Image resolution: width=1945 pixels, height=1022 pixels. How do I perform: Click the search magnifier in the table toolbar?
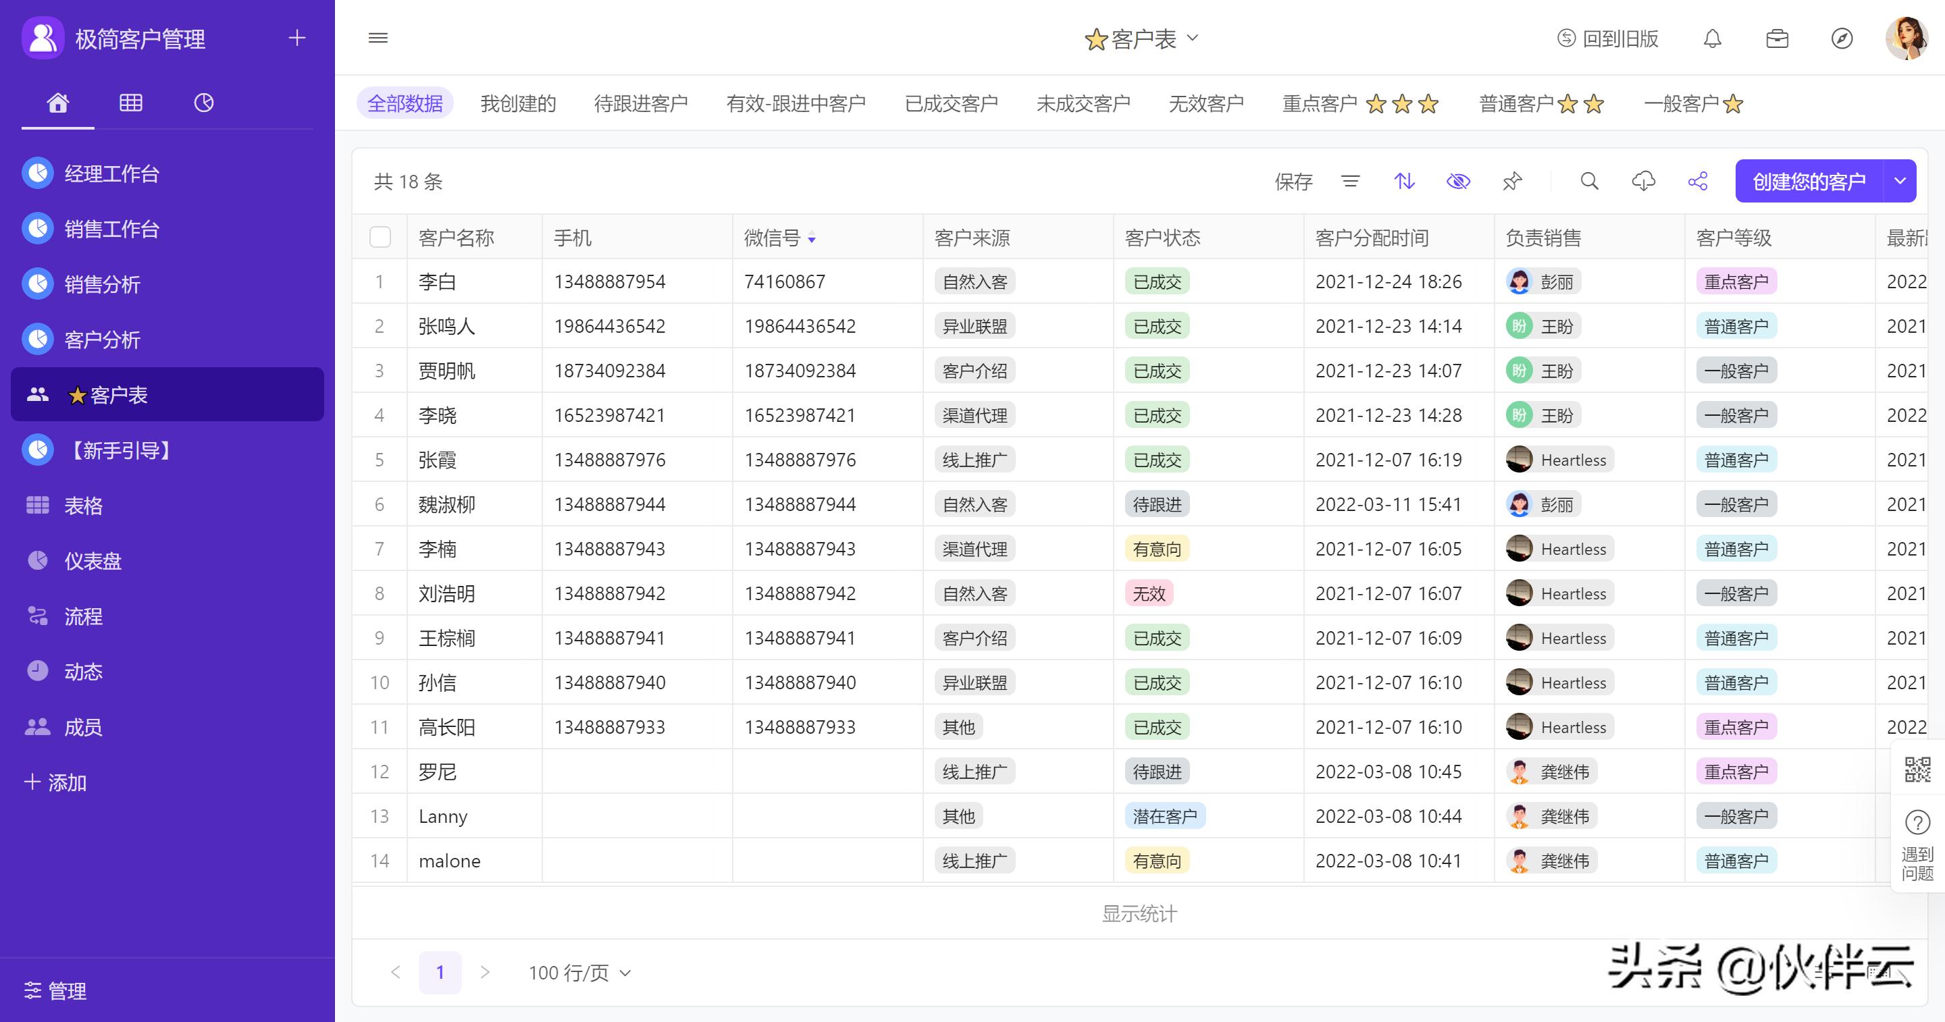point(1589,181)
